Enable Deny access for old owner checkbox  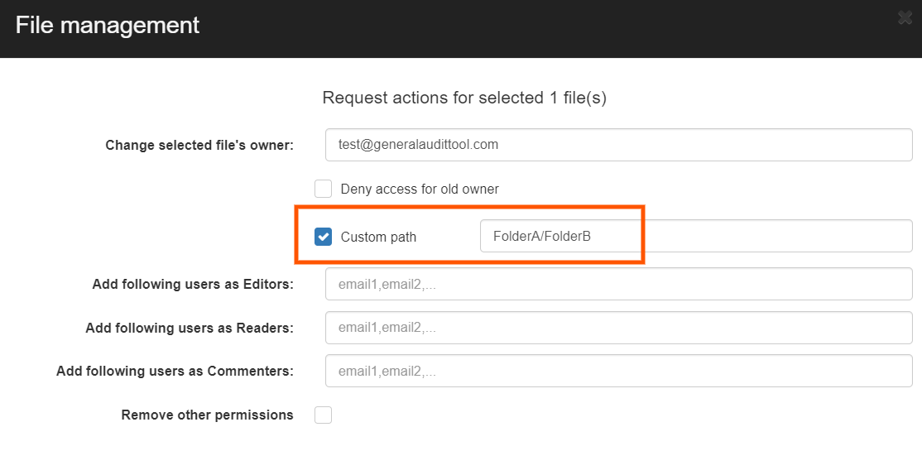pos(323,189)
